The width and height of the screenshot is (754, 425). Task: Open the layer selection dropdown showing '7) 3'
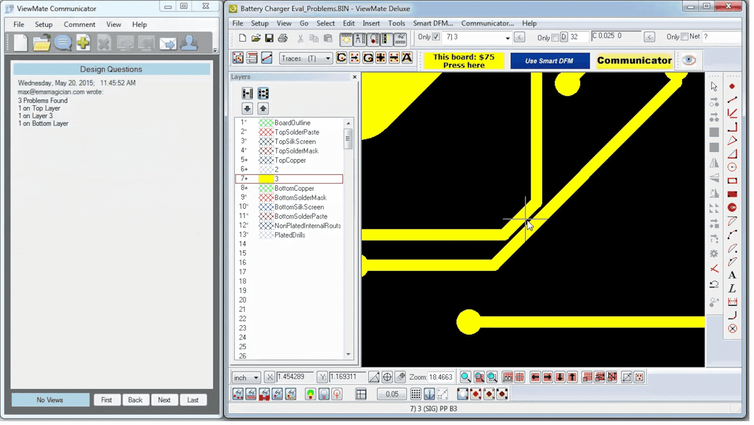pos(508,37)
